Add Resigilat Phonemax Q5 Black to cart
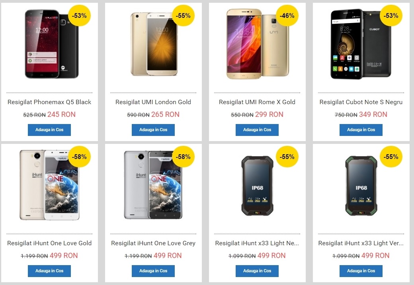Viewport: 414px width, 285px height. pos(49,130)
